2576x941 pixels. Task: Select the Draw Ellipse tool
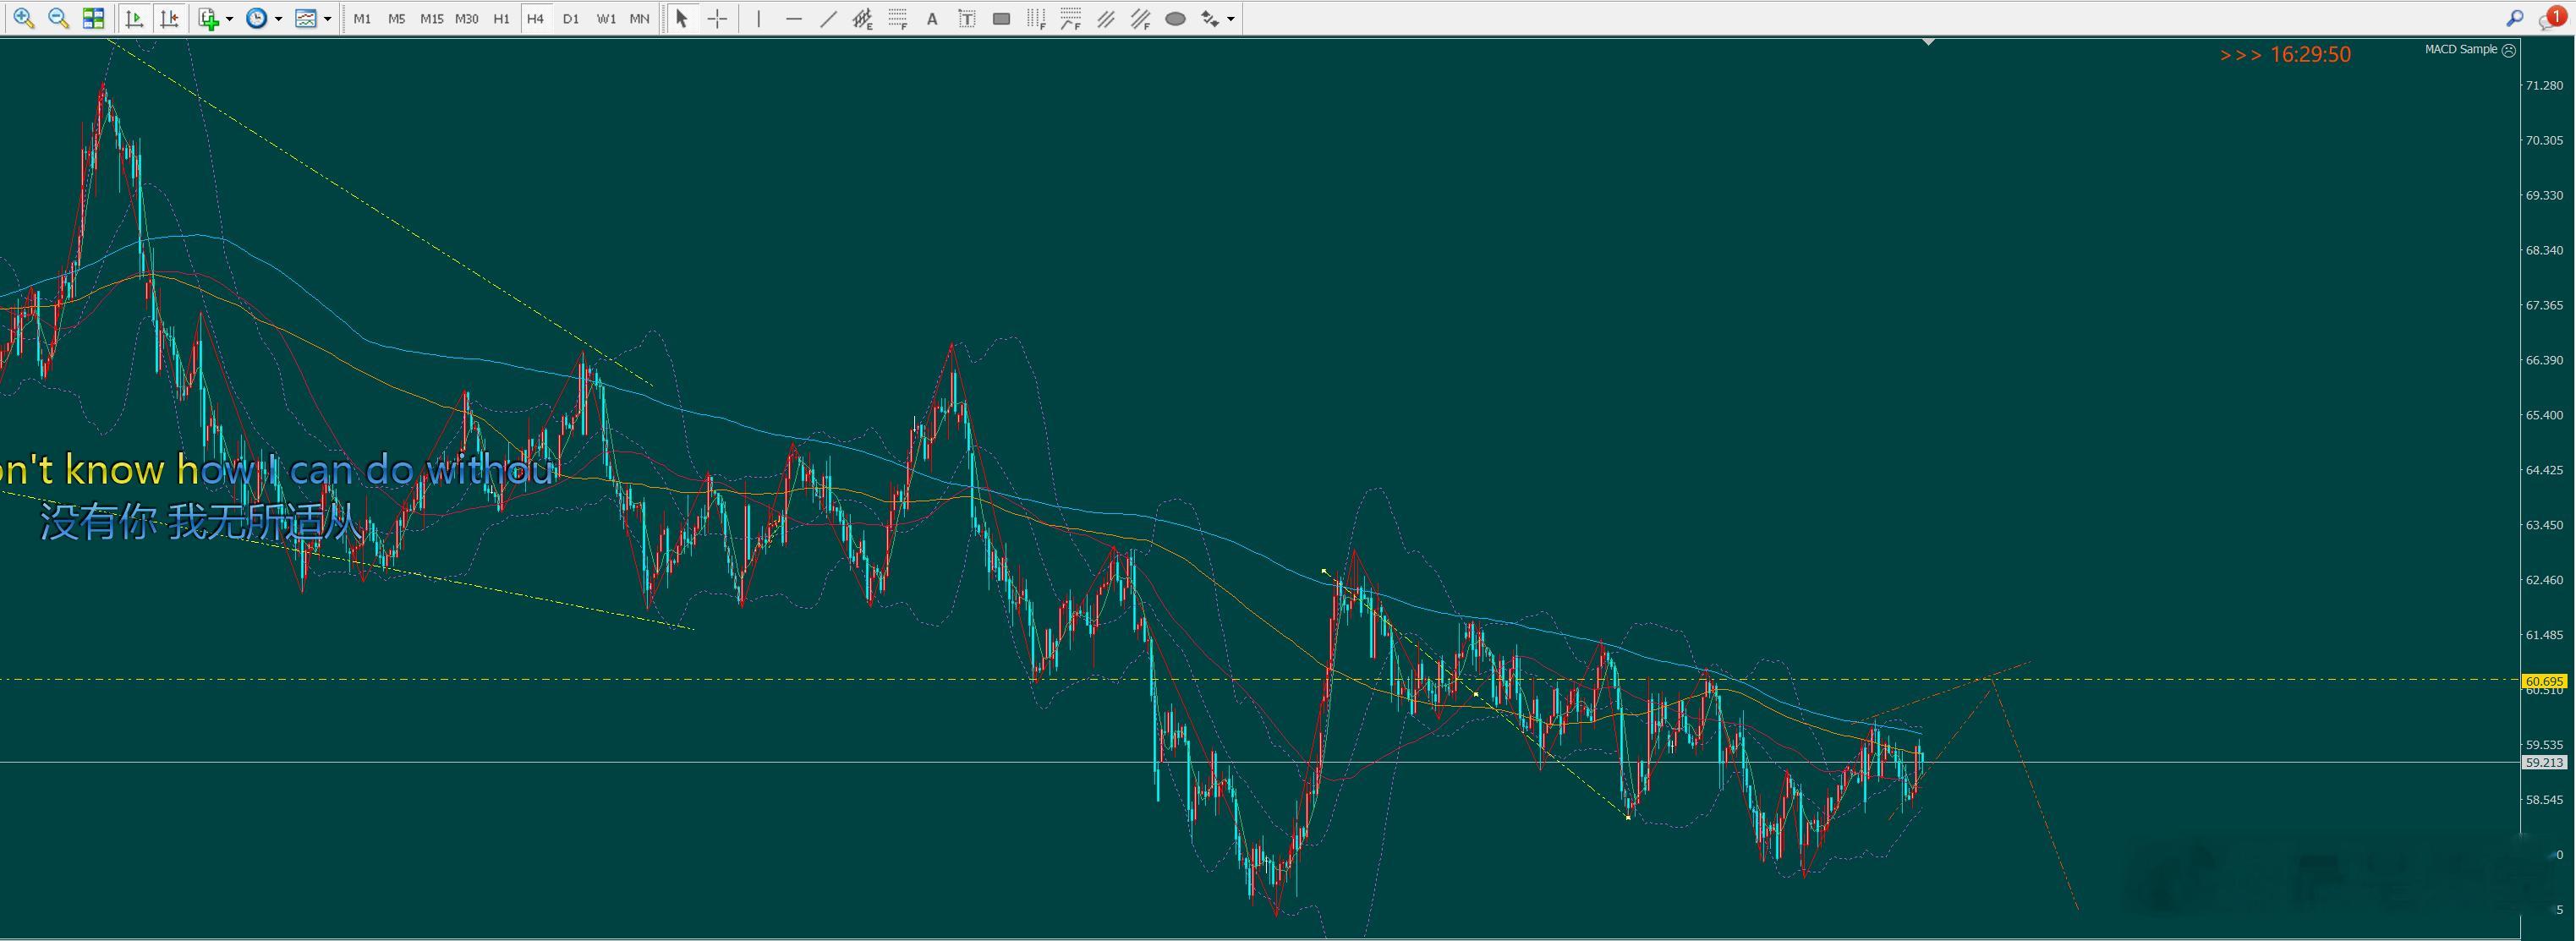point(1175,18)
